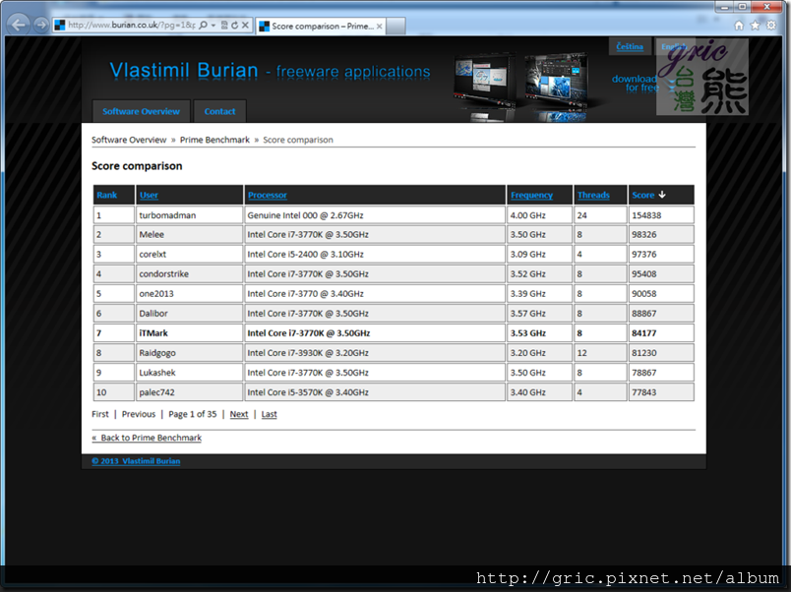Close the Score comparison tab

click(x=380, y=27)
